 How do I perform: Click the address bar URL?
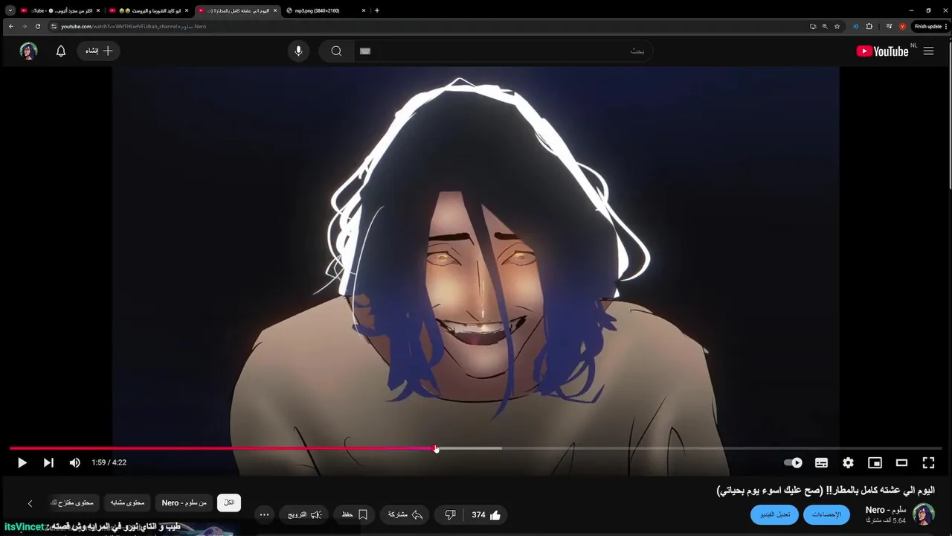coord(134,26)
